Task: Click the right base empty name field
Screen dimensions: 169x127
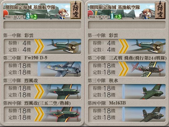Action: 127,25
